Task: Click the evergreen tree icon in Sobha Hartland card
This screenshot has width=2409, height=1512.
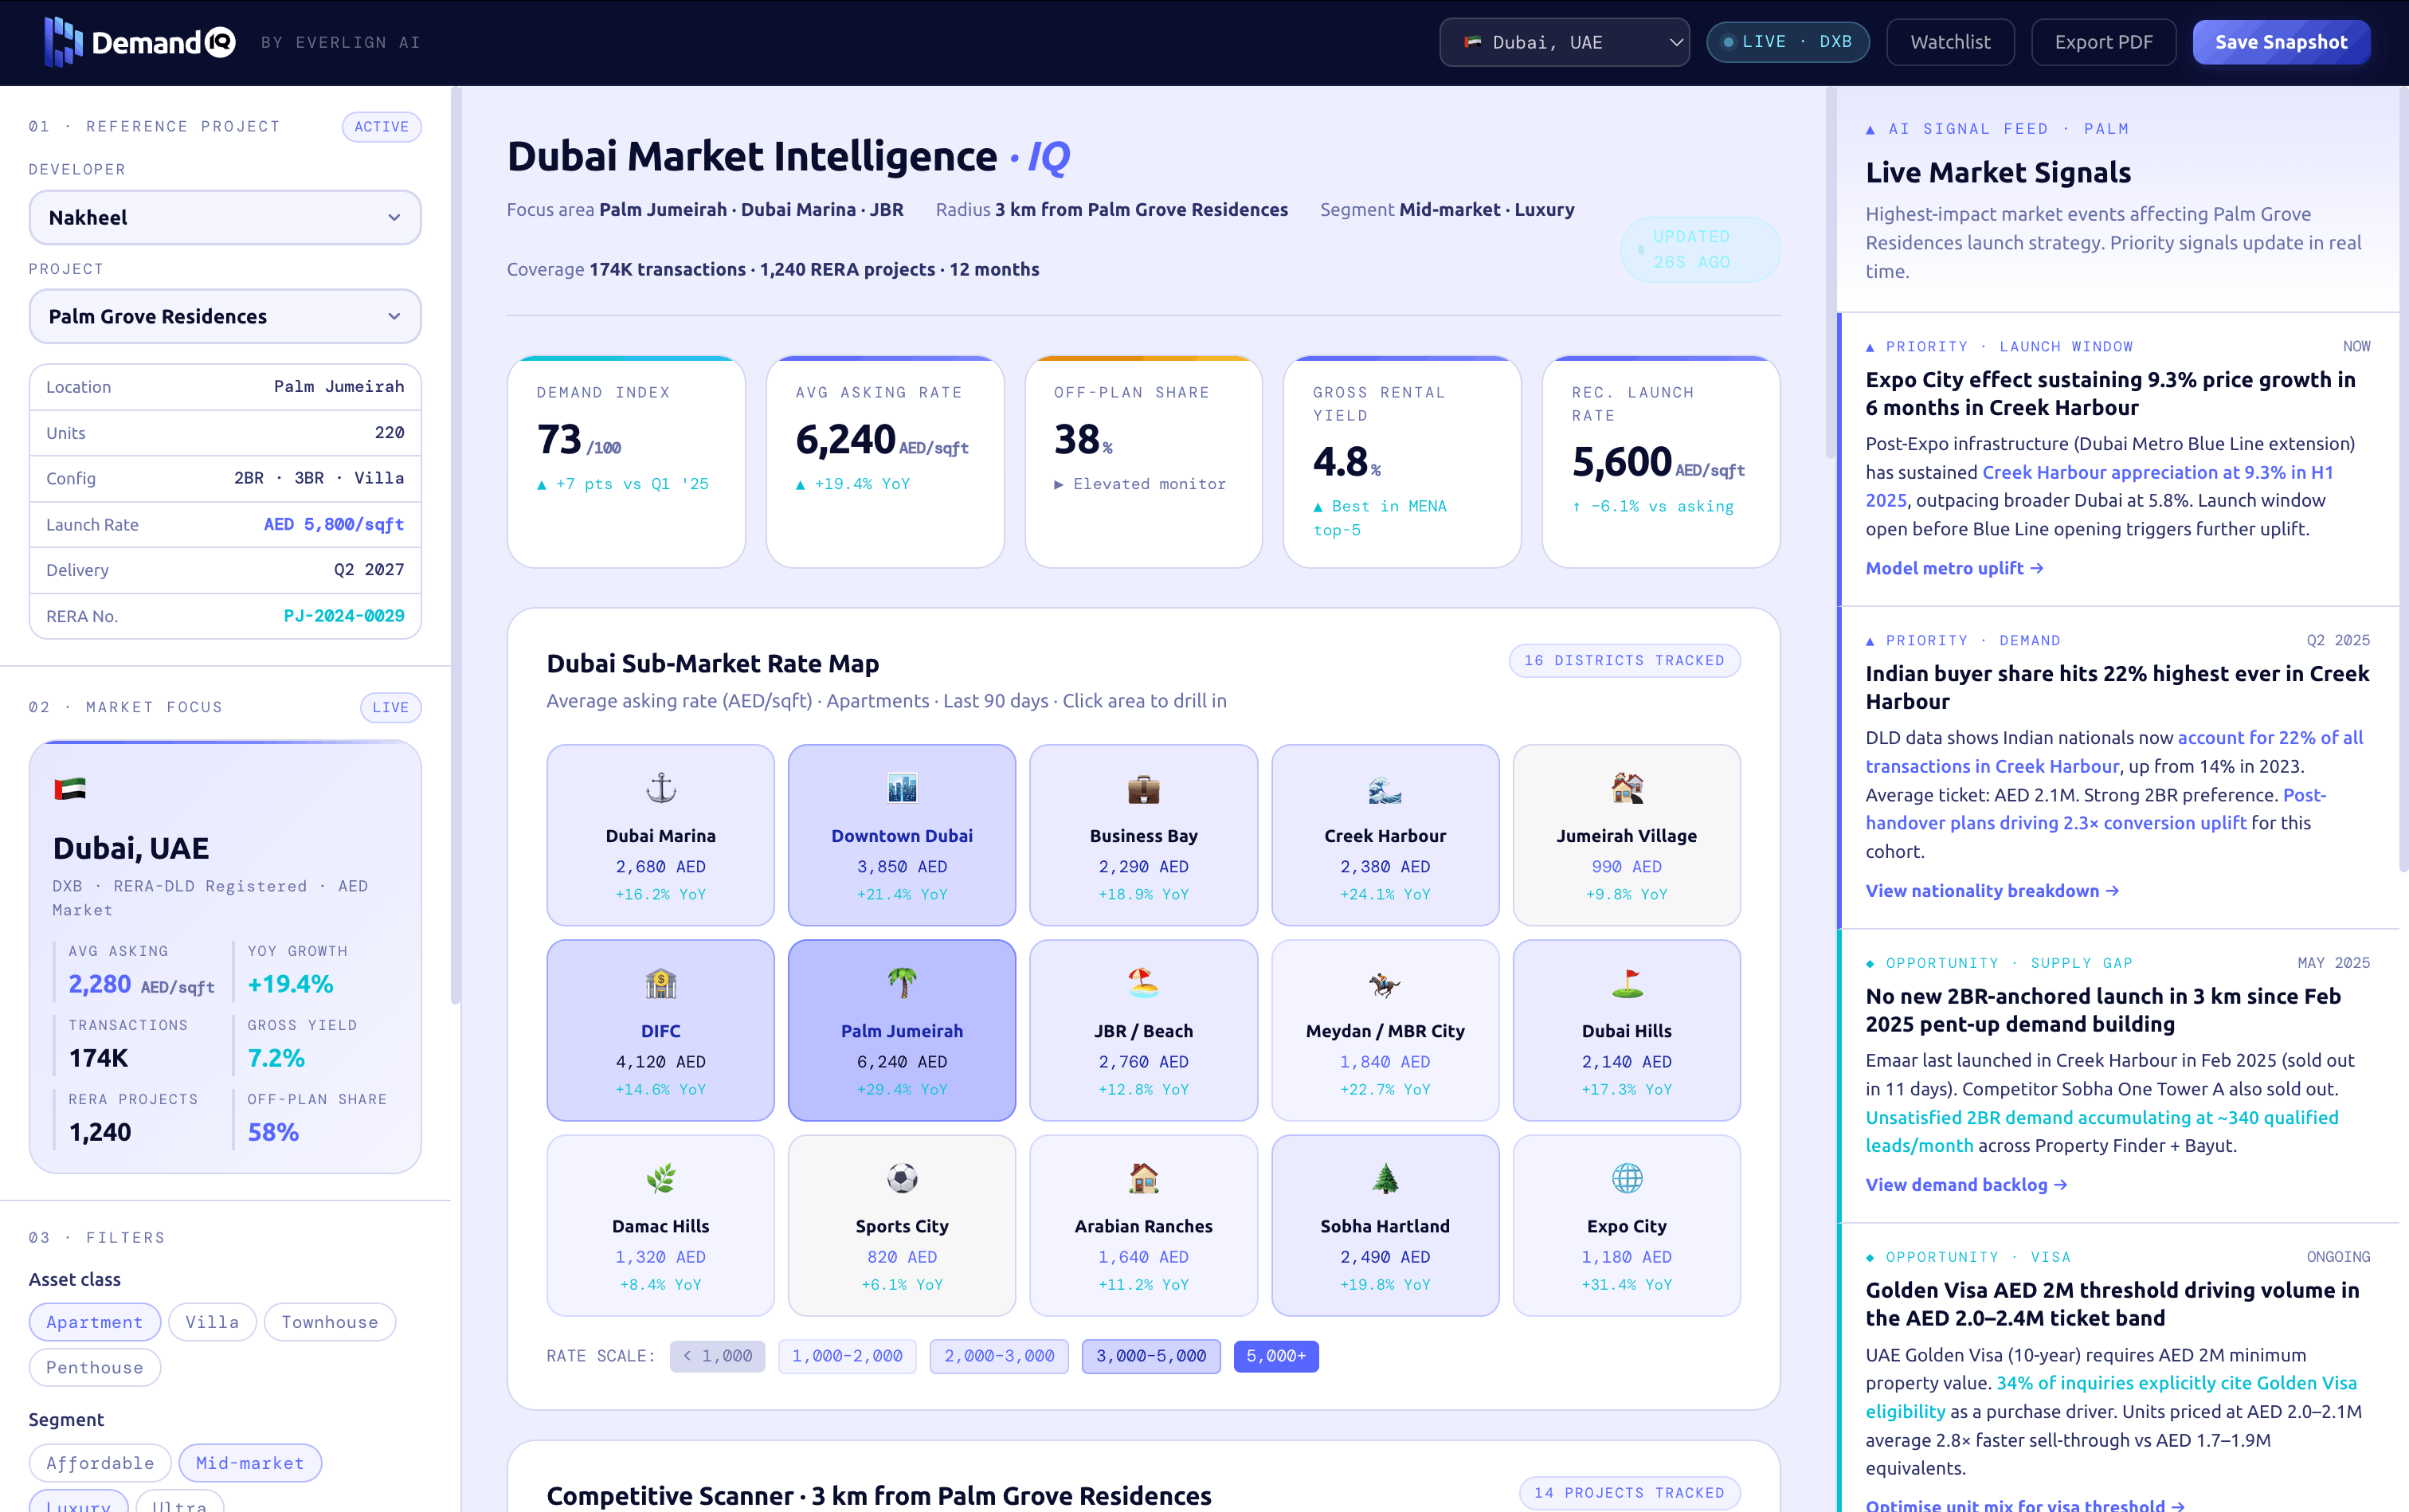Action: (x=1385, y=1179)
